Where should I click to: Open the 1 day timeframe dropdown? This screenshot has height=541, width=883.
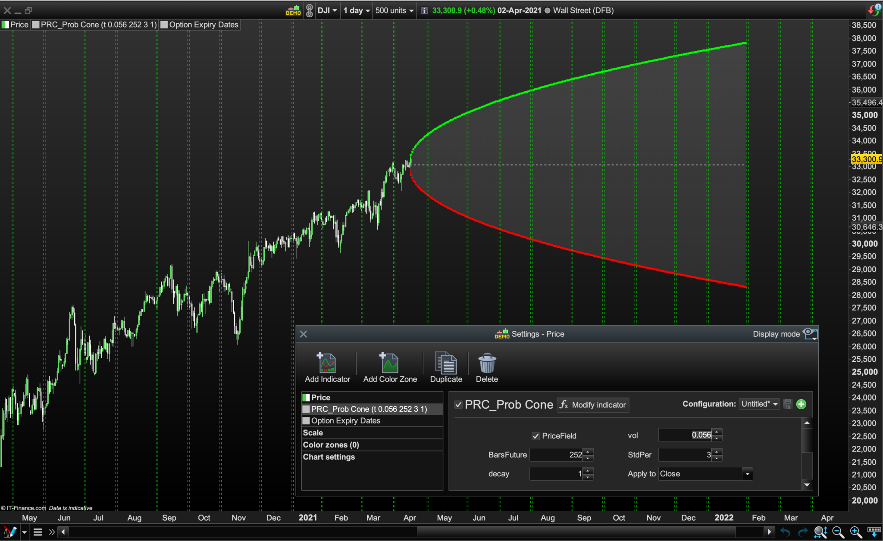pyautogui.click(x=356, y=10)
